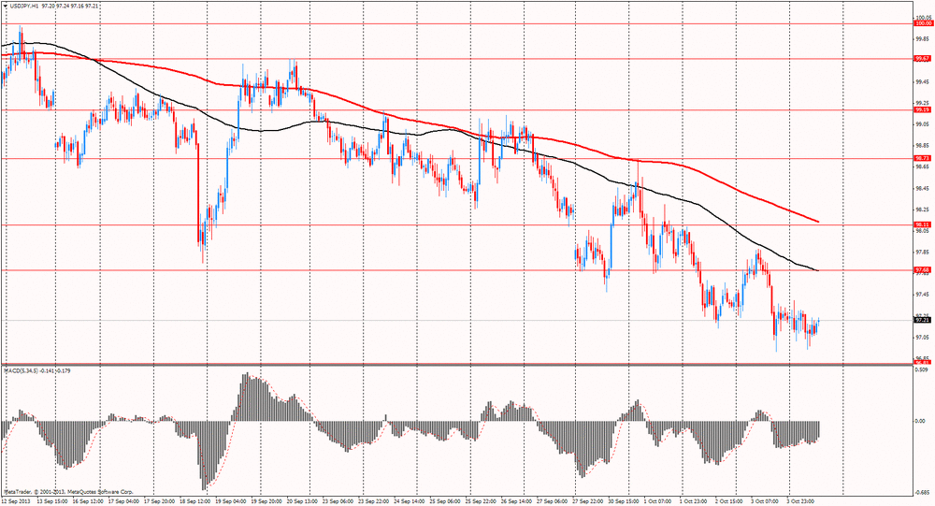Click the current price 97.21 black label

pos(923,320)
